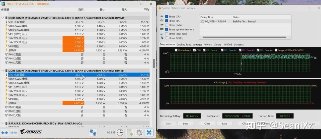Viewport: 321px width, 139px height.
Task: Collapse the DDR5 DIMM [#3] sensor group
Action: 3,71
